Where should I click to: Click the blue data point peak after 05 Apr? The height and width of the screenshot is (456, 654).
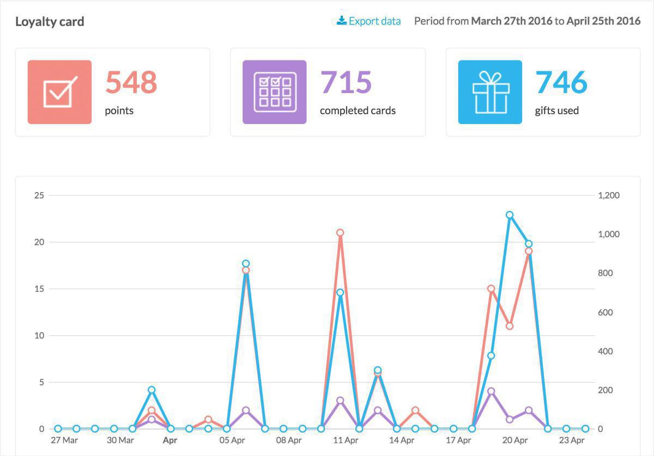click(246, 263)
